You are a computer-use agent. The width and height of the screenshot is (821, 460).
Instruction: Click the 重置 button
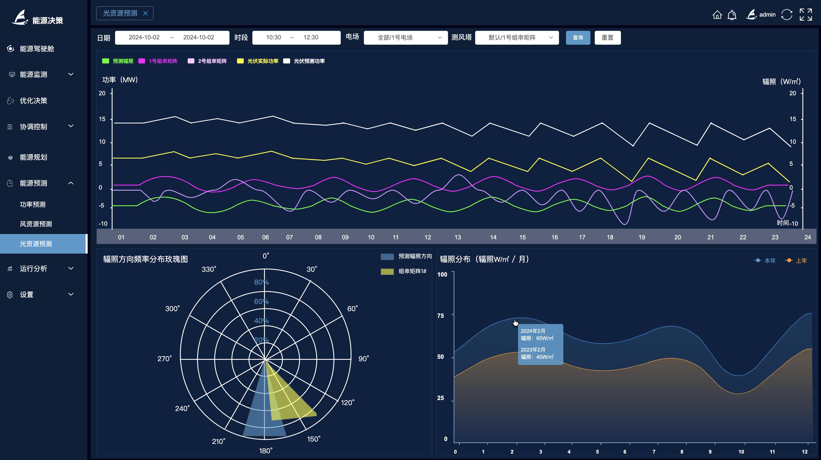click(607, 37)
